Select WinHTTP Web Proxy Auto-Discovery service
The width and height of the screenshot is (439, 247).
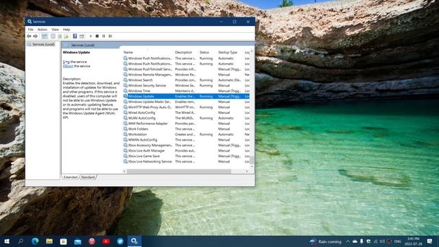[186, 107]
